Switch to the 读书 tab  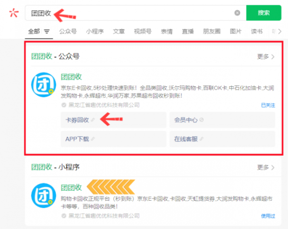coord(257,31)
